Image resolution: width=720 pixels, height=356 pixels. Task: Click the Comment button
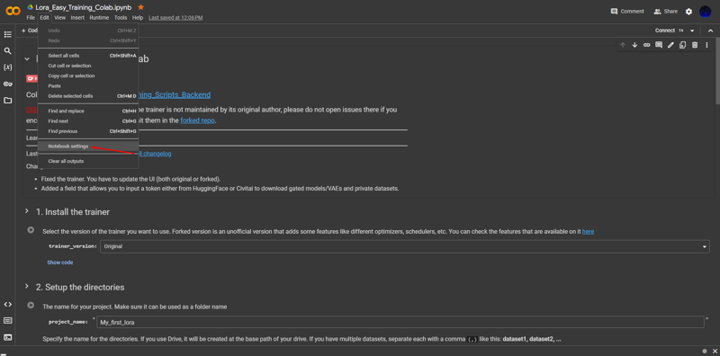coord(627,12)
